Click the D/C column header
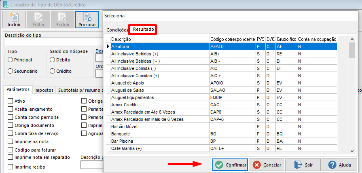Screen dimensions: 362x173 tap(271, 39)
